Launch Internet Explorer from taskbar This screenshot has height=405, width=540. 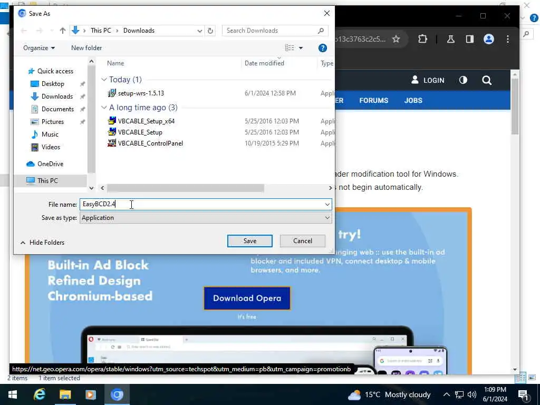click(x=39, y=394)
